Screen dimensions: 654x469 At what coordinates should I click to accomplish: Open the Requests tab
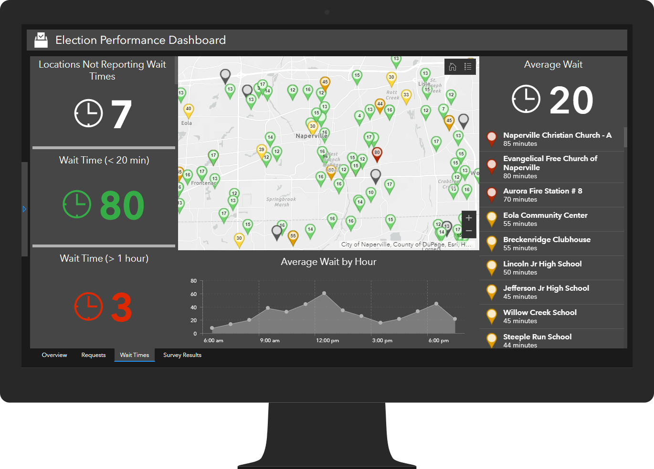pos(94,355)
